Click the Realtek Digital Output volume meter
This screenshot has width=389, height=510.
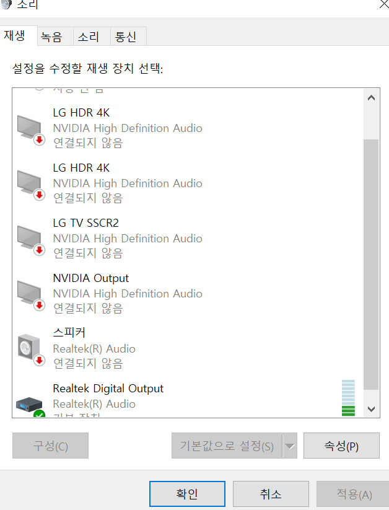pyautogui.click(x=348, y=398)
